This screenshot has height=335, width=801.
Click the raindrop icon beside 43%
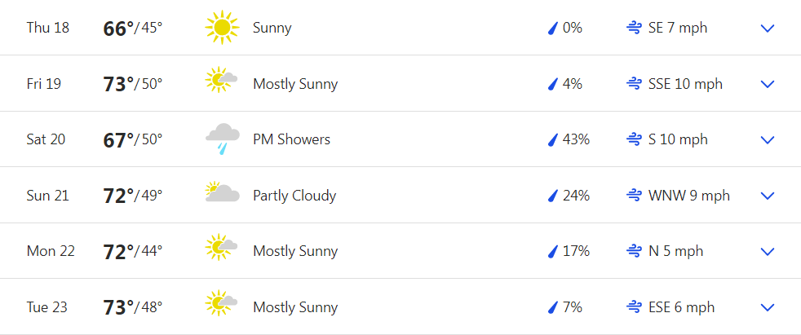[x=552, y=139]
